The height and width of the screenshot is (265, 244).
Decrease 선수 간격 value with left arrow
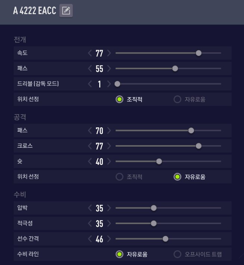(x=90, y=239)
